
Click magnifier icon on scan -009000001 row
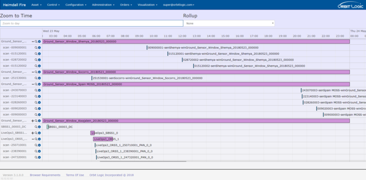click(x=36, y=48)
